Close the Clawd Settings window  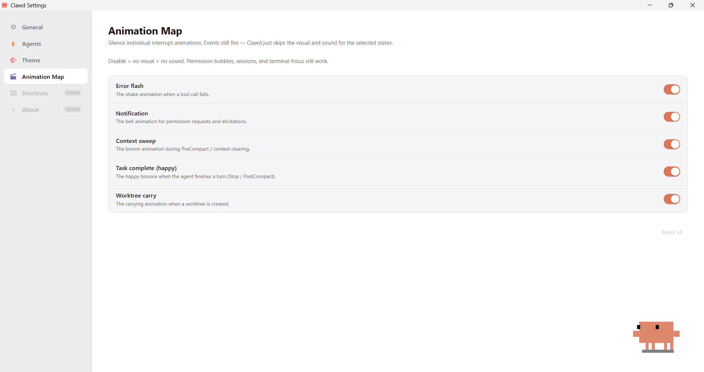(x=693, y=5)
